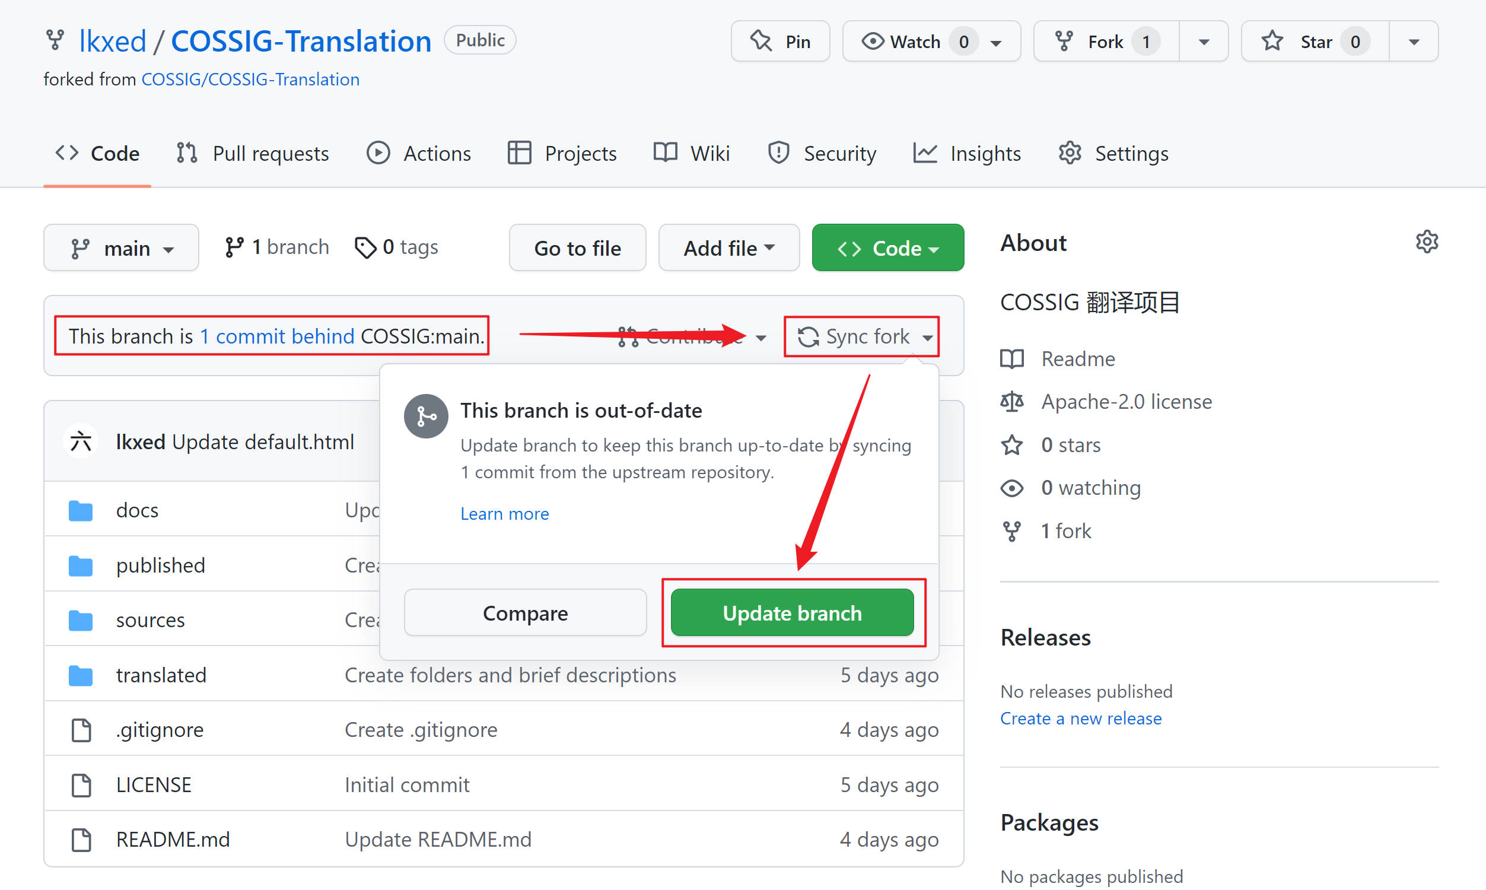Click the fork icon beside lkxed repository name

55,41
